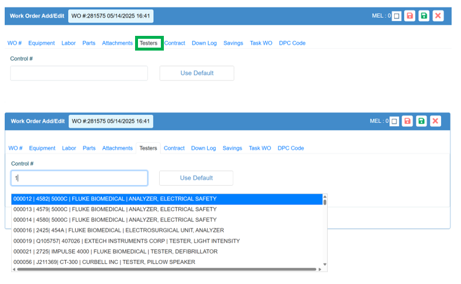461x284 pixels.
Task: Tick the MEL checkbox in upper panel header
Action: 396,16
